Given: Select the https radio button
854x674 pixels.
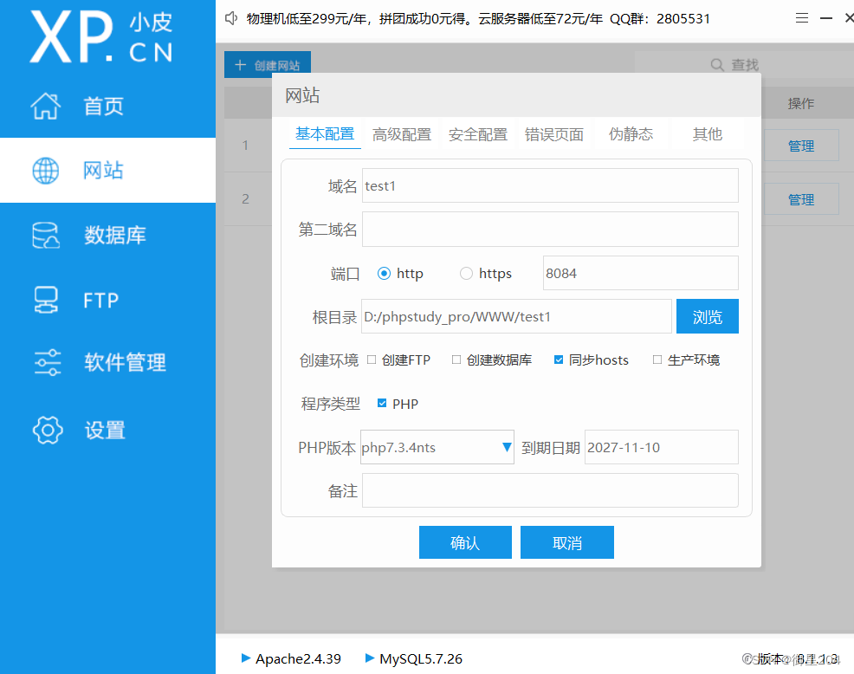Looking at the screenshot, I should tap(466, 273).
